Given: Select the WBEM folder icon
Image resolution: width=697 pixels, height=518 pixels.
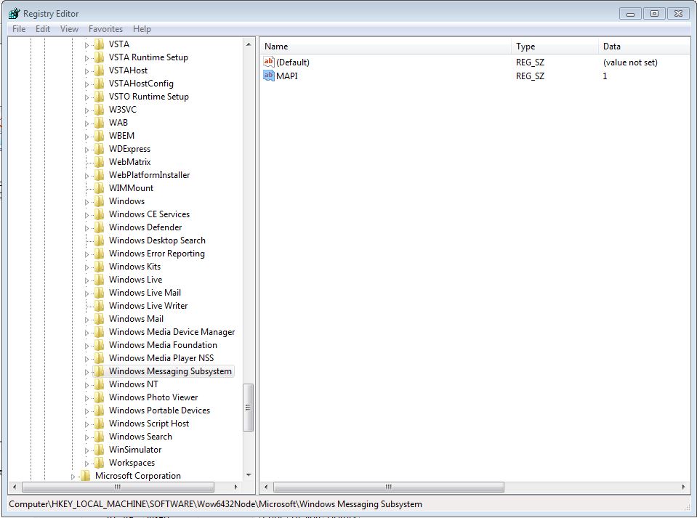Looking at the screenshot, I should [x=100, y=136].
